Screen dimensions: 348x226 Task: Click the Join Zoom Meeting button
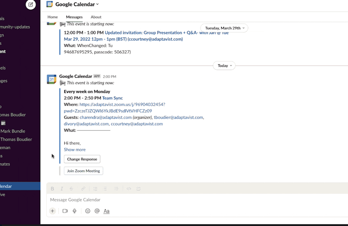[x=83, y=171]
